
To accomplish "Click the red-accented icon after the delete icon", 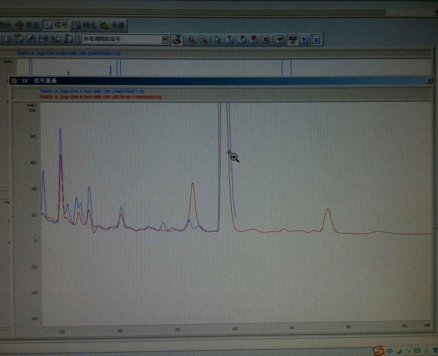I will coord(280,40).
